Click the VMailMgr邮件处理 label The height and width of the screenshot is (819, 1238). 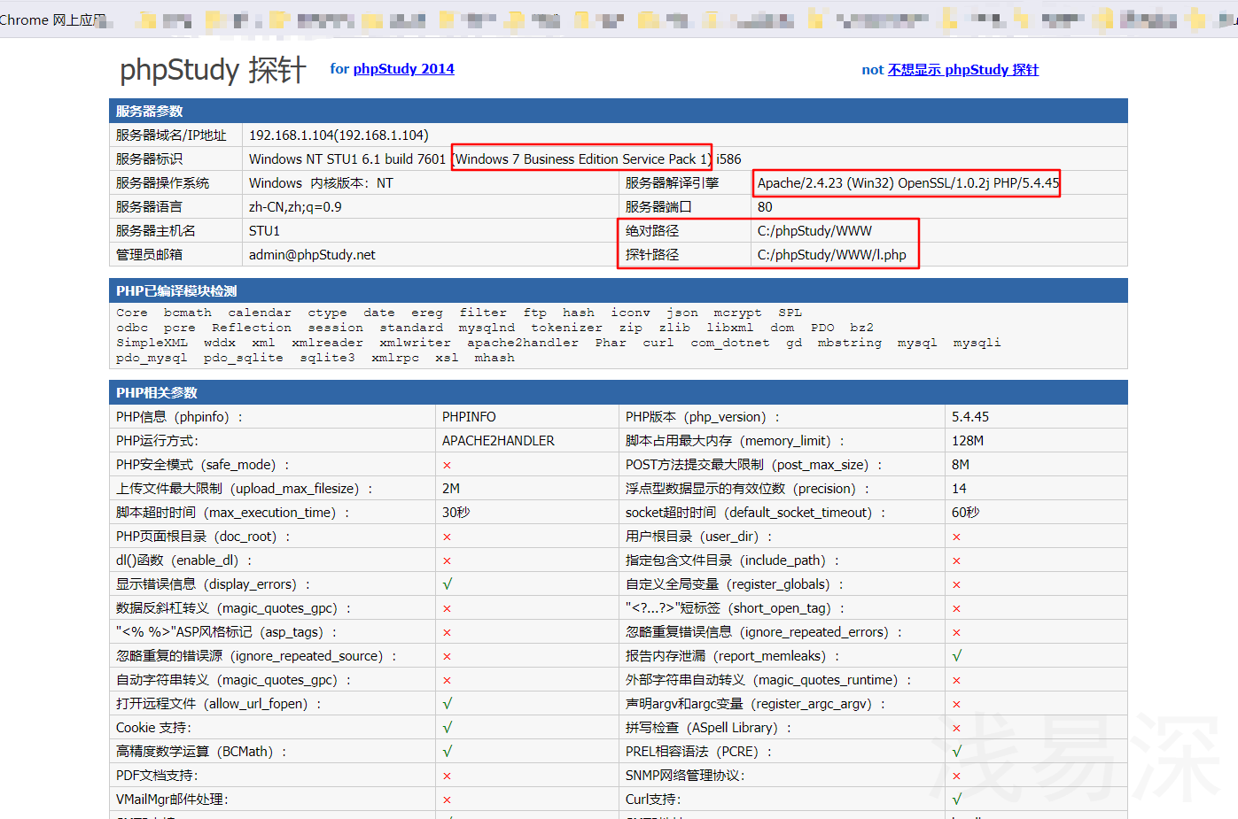[173, 800]
